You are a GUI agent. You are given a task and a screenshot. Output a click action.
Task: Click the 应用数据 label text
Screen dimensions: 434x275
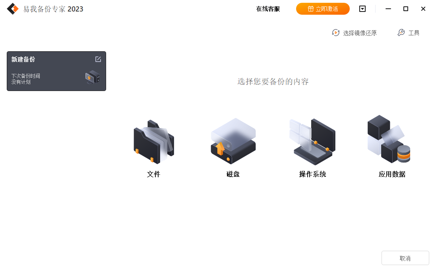point(392,174)
